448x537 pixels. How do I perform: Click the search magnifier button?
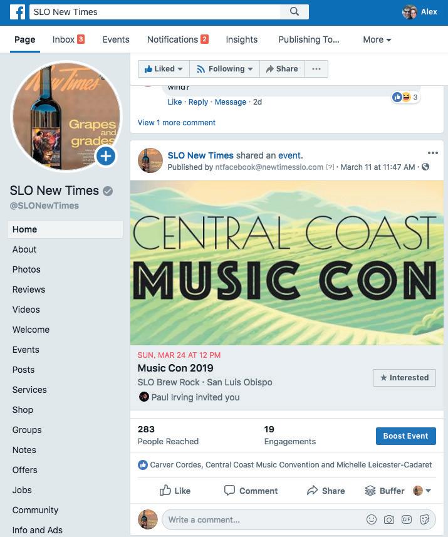coord(294,12)
